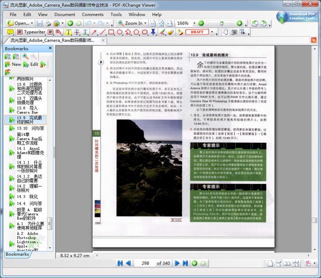The image size is (321, 278).
Task: Select the DRAFT stamp tool
Action: coord(196,32)
